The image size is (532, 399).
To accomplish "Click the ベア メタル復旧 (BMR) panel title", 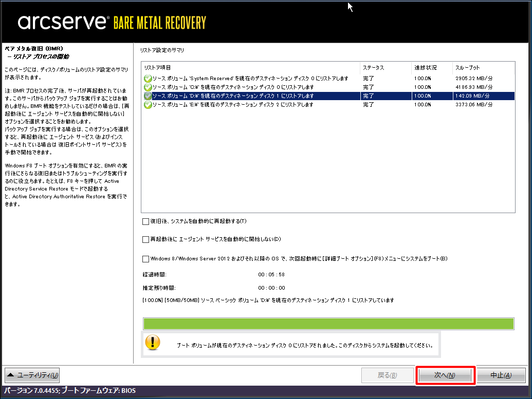I will (x=34, y=48).
